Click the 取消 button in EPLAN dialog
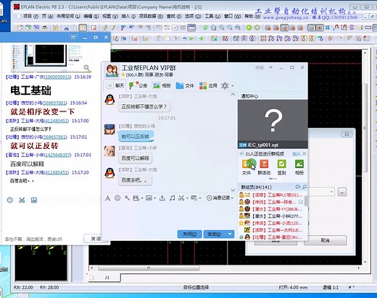 [x=325, y=240]
